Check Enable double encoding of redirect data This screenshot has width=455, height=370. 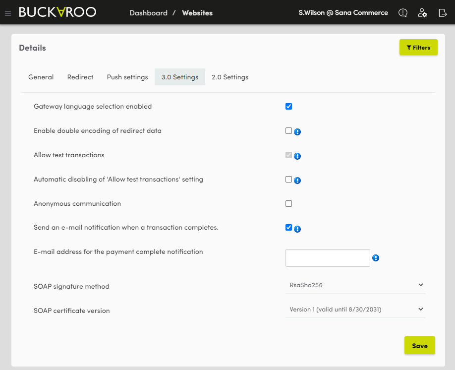289,131
